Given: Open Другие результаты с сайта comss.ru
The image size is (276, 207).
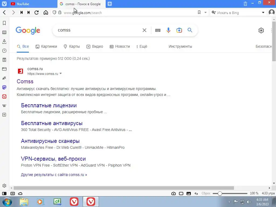Looking at the screenshot, I should coord(54,175).
